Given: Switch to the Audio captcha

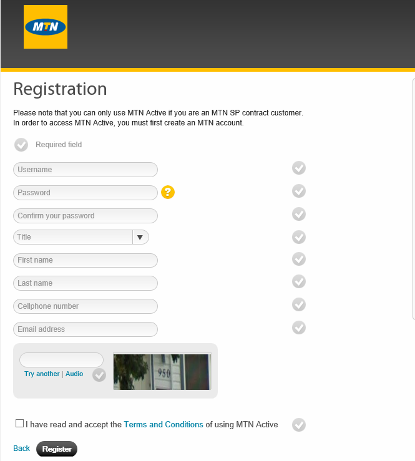Looking at the screenshot, I should coord(74,374).
